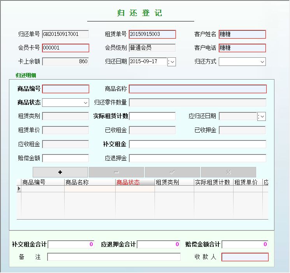Open the 应归还日期 date dropdown arrow
The height and width of the screenshot is (273, 290).
pos(262,117)
